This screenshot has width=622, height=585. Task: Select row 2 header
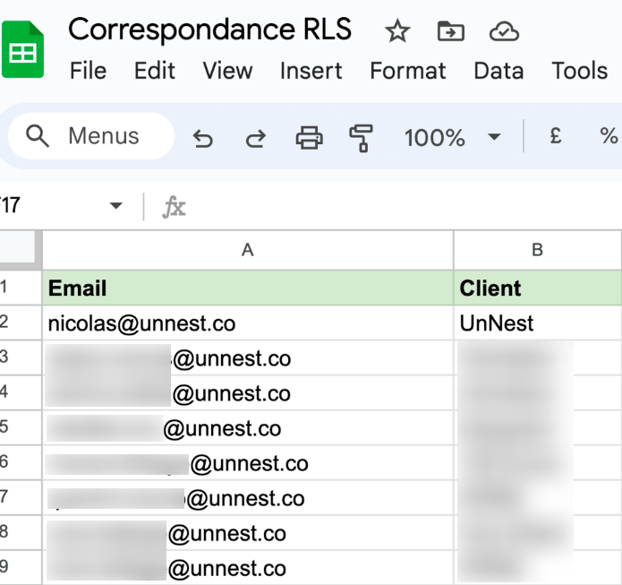(x=20, y=323)
